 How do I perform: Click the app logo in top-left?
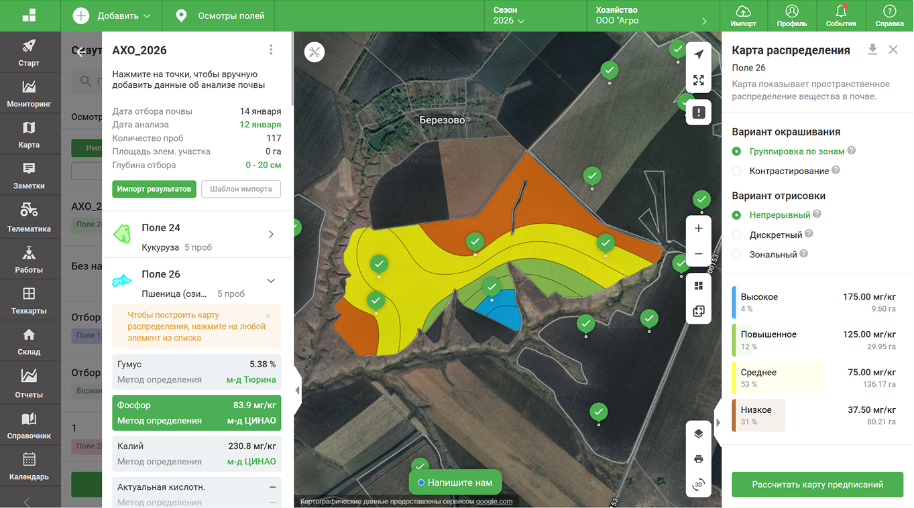pyautogui.click(x=30, y=15)
